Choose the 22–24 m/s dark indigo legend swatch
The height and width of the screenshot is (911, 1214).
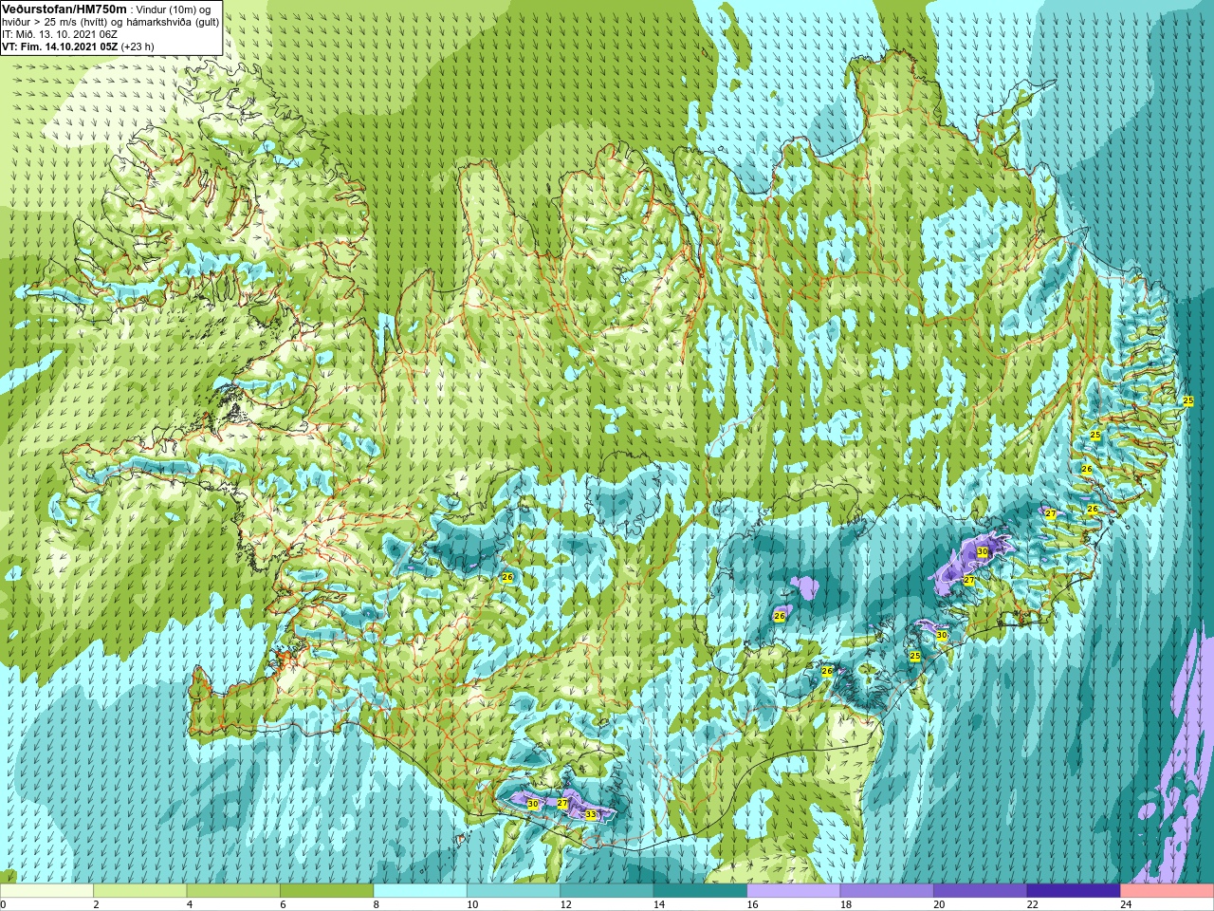point(1074,891)
